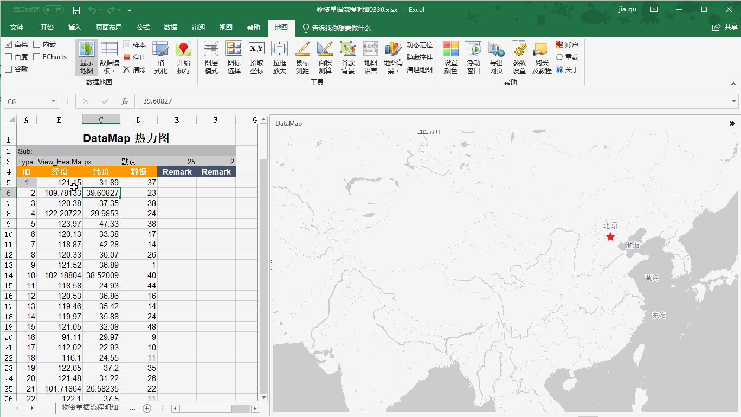
Task: Select column header C
Action: point(101,120)
